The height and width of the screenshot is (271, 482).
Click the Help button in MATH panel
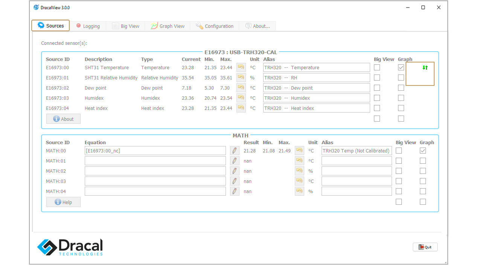tap(63, 202)
